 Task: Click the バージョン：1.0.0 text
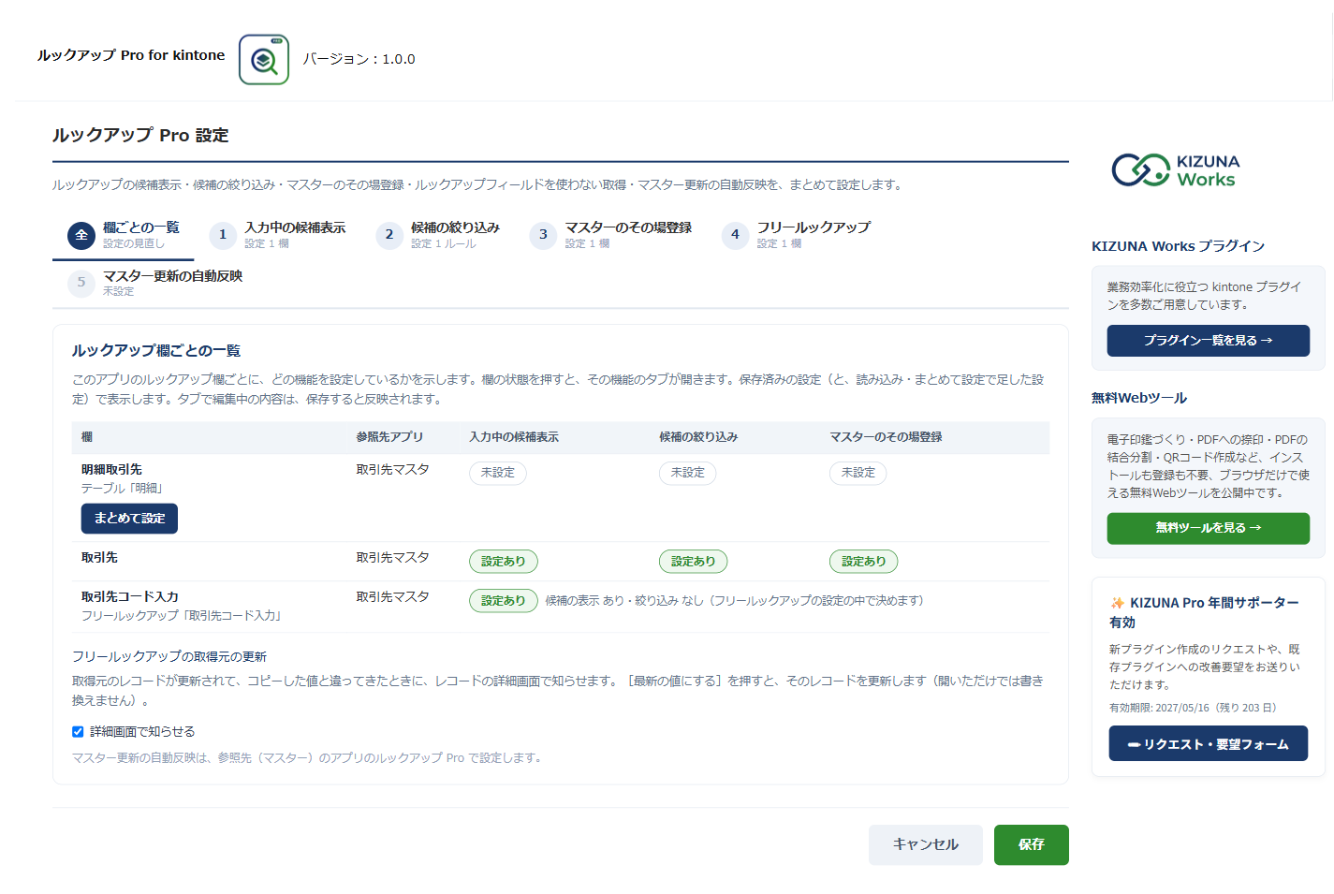[359, 59]
